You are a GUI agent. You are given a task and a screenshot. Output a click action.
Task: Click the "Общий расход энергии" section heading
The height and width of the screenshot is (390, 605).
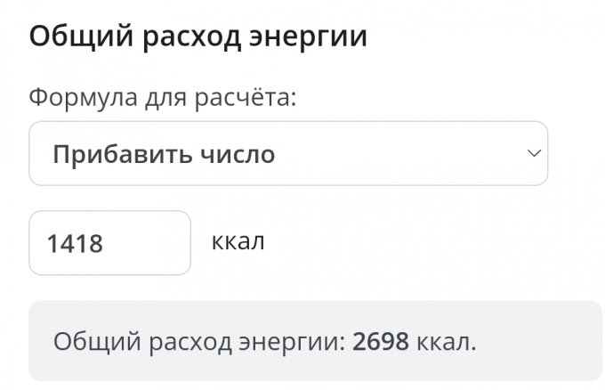(198, 37)
